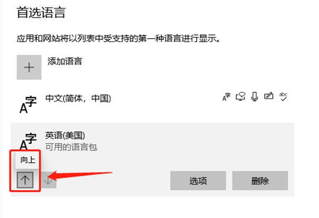Select the 中文(简体，中国) language entry
Viewport: 319px width, 218px height.
(x=78, y=99)
